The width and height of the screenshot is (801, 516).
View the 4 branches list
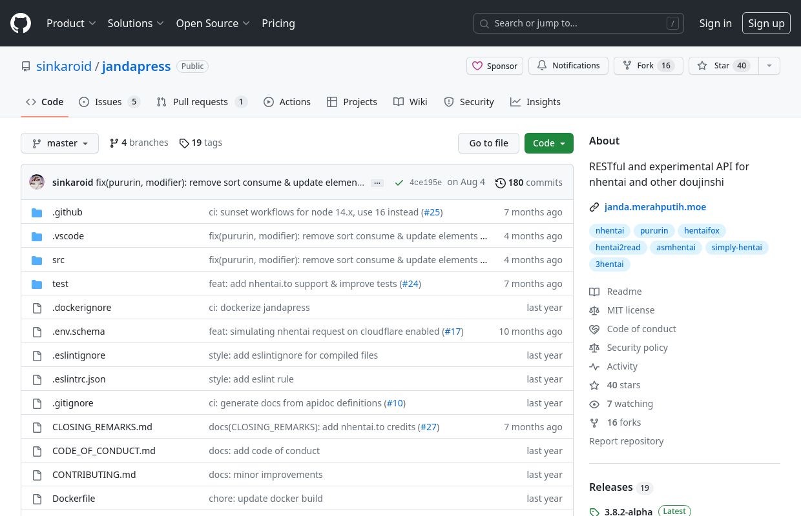139,143
